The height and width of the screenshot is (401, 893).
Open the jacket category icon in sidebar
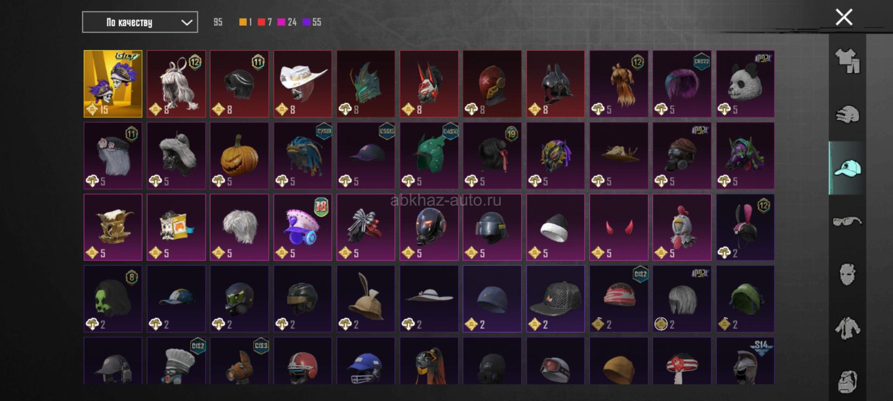click(x=847, y=328)
